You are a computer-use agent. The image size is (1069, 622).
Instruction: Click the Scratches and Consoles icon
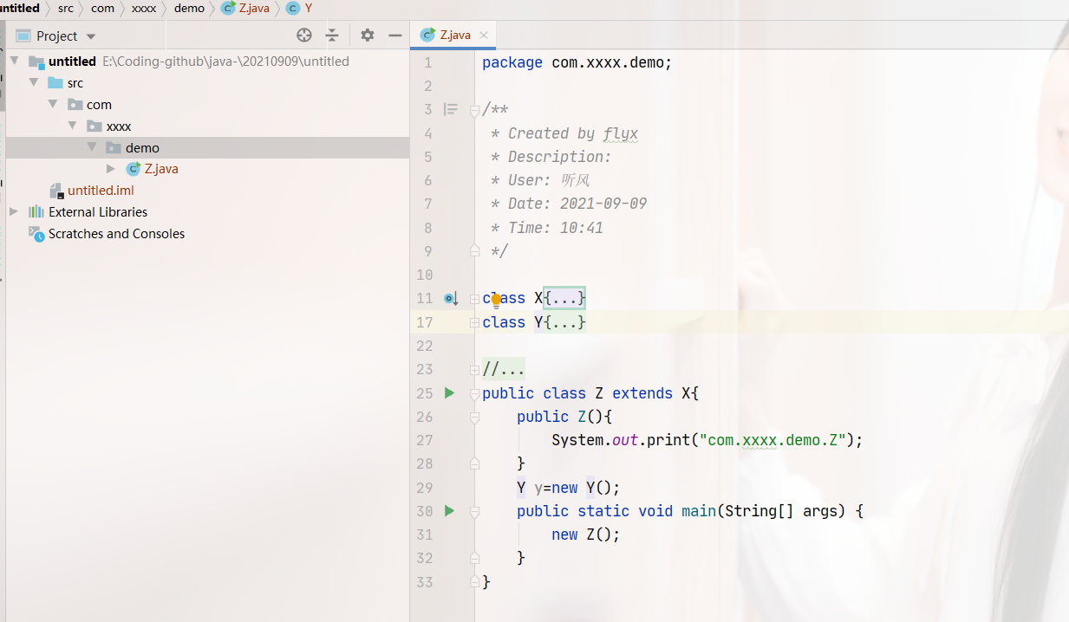tap(36, 234)
